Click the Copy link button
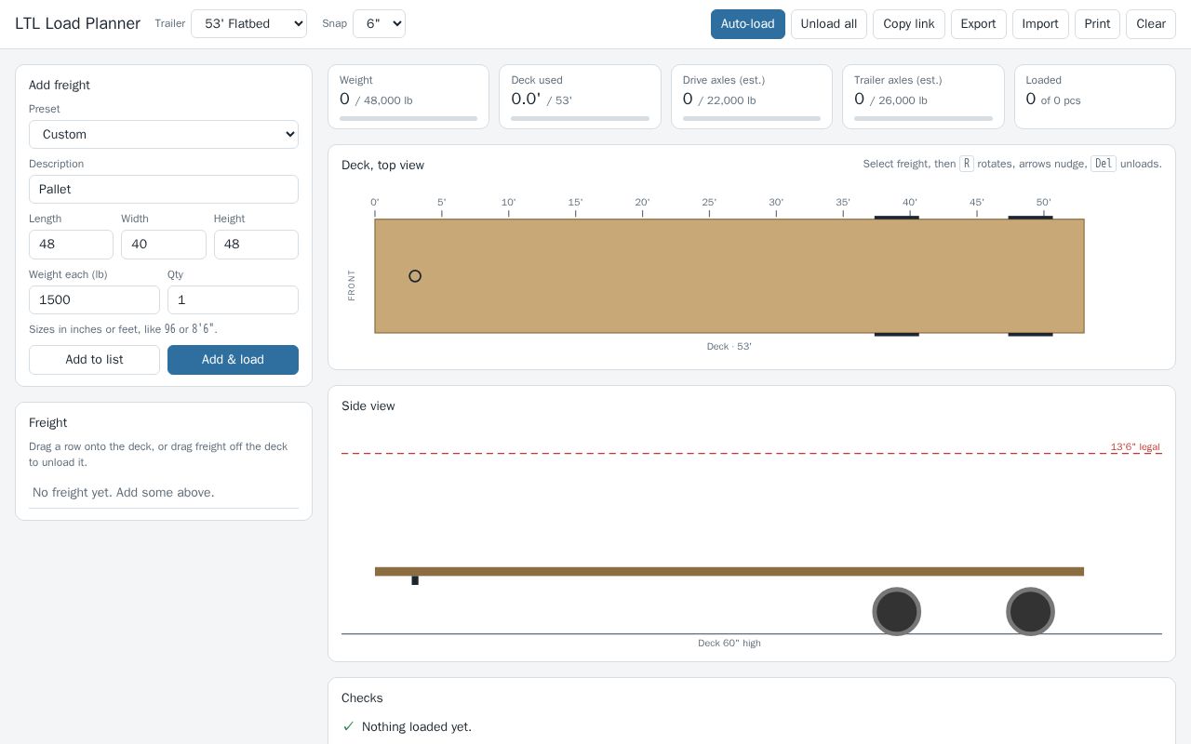Image resolution: width=1191 pixels, height=744 pixels. pos(909,24)
